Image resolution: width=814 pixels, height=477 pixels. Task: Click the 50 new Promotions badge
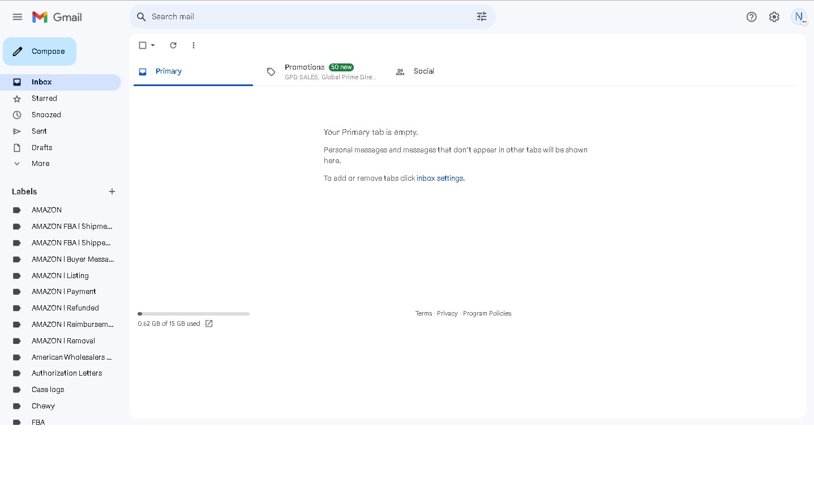point(341,67)
